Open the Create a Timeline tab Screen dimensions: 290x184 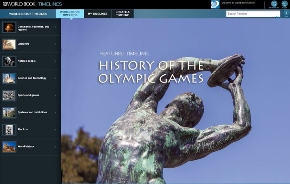click(123, 14)
